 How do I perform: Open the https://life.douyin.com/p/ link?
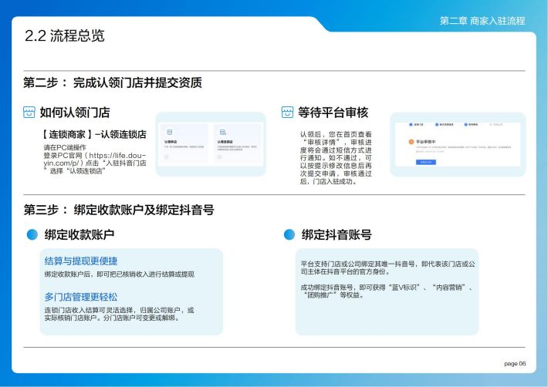coord(94,159)
